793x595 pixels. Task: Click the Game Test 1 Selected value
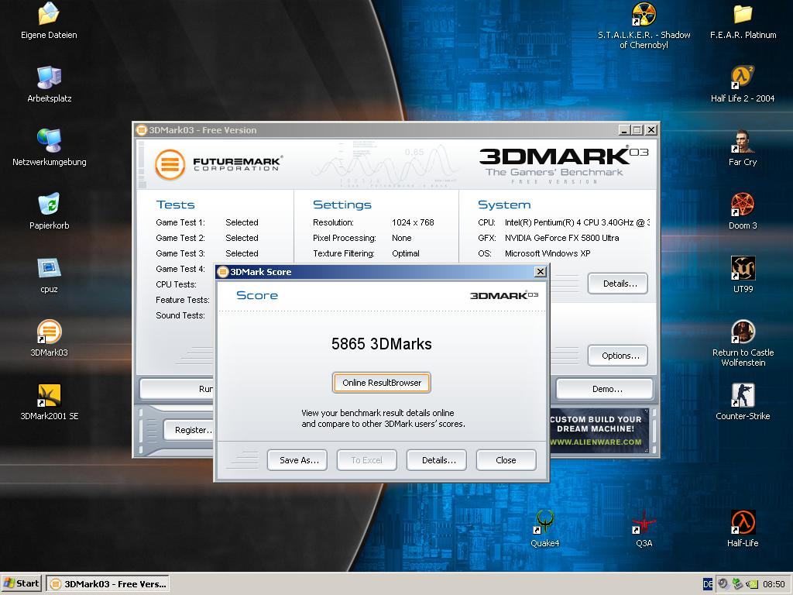coord(242,222)
